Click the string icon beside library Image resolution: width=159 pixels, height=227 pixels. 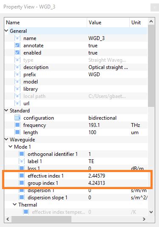click(17, 89)
